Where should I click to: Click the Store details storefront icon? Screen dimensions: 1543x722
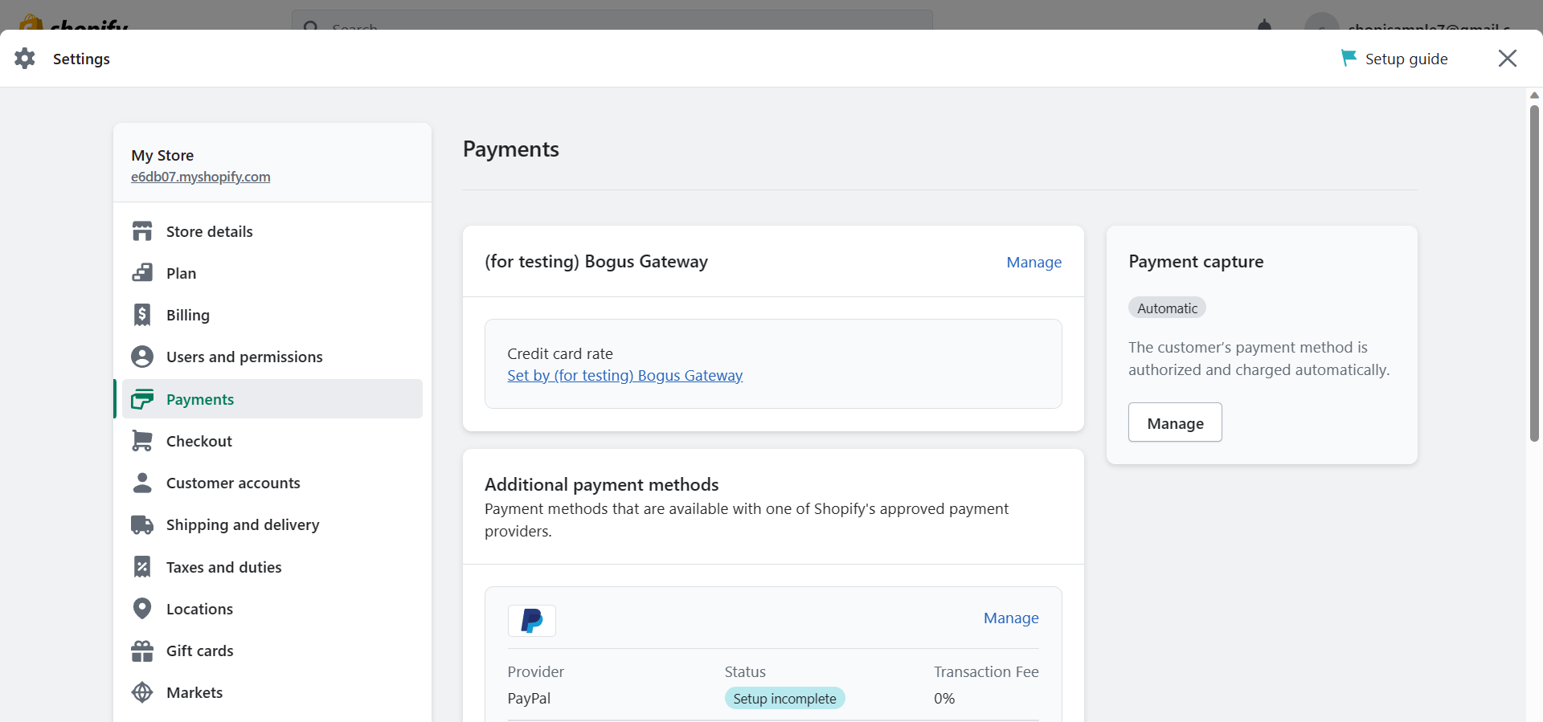[x=142, y=231]
